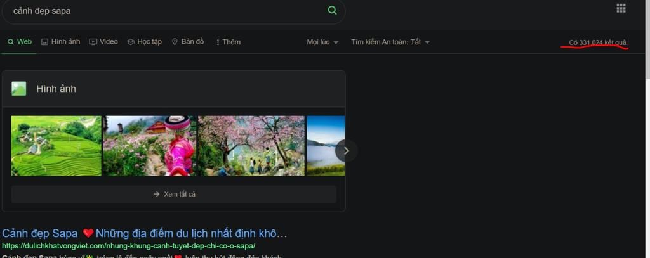
Task: Click the Hình ảnh panel picture icon
Action: 18,89
